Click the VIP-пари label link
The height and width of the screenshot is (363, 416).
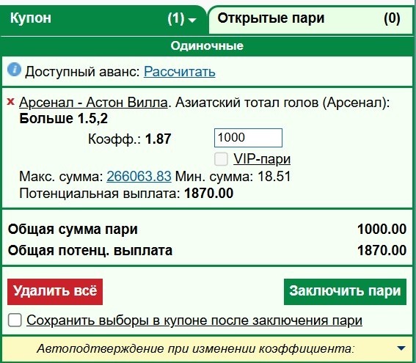pyautogui.click(x=262, y=159)
